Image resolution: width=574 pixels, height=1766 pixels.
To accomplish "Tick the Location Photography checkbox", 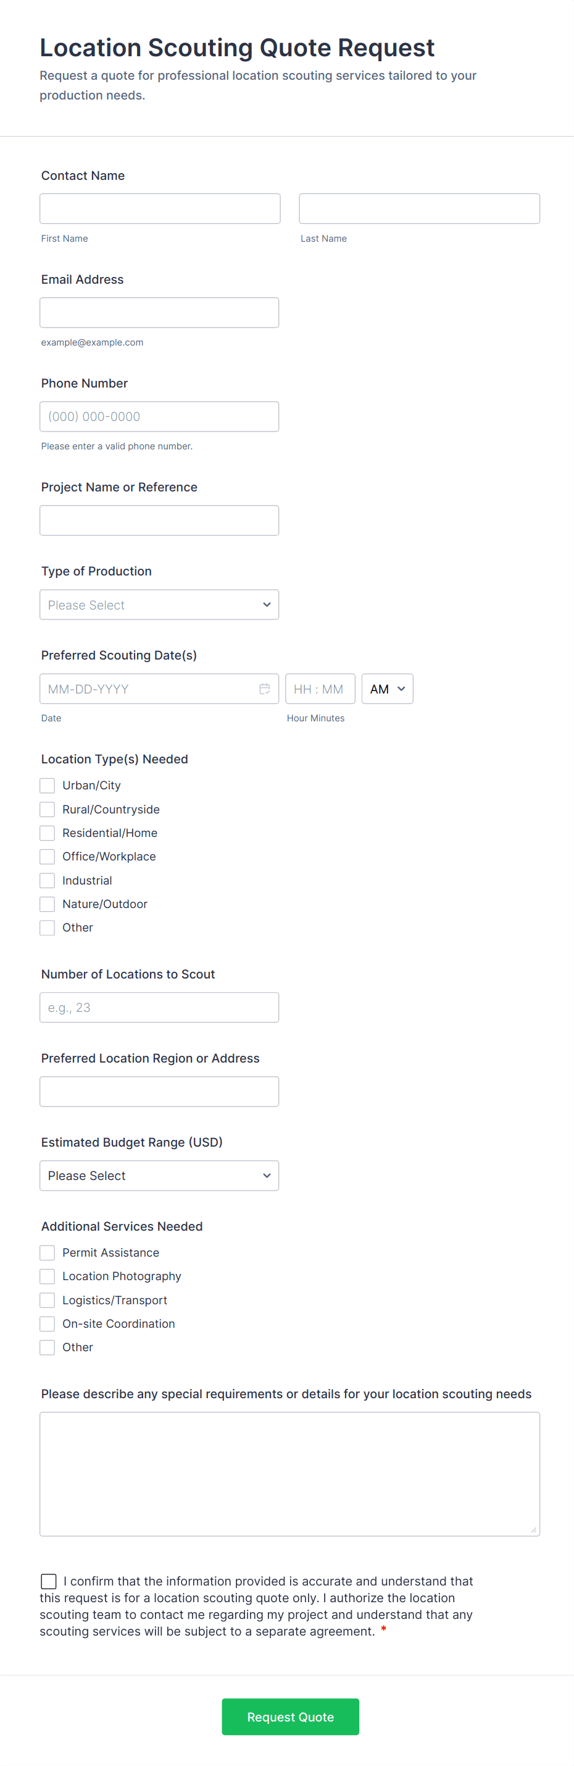I will click(x=47, y=1276).
